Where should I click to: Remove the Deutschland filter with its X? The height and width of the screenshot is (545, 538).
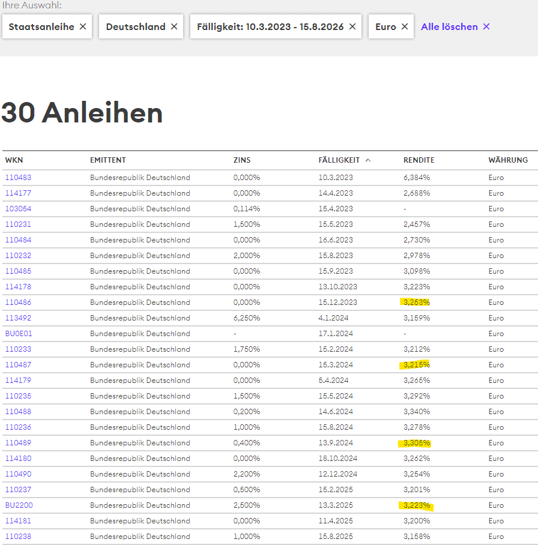(174, 27)
